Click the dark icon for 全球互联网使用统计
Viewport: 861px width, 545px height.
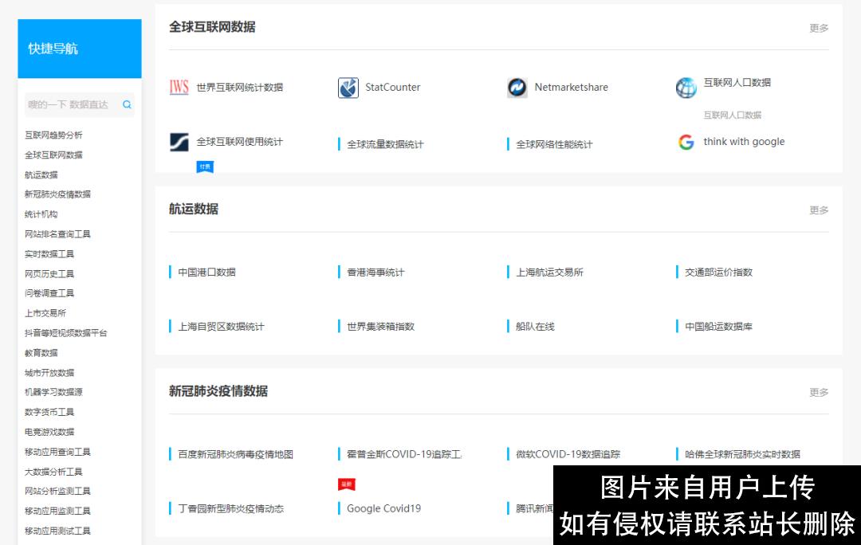click(179, 142)
